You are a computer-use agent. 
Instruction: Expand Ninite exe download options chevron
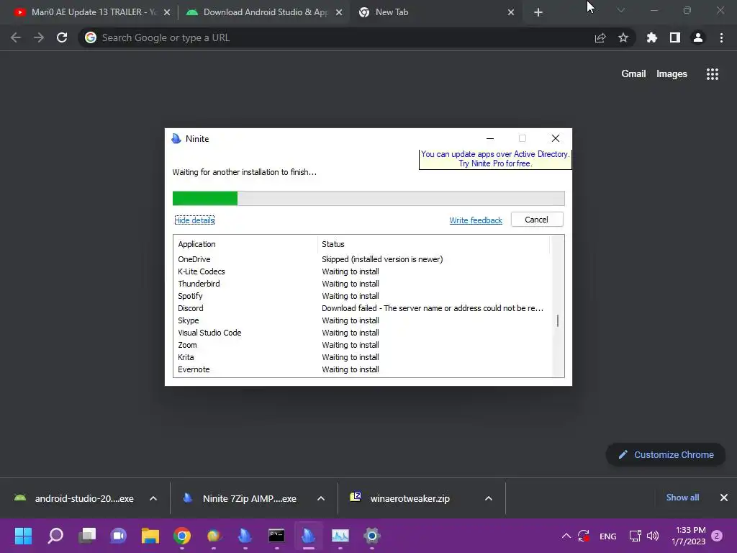pyautogui.click(x=321, y=498)
